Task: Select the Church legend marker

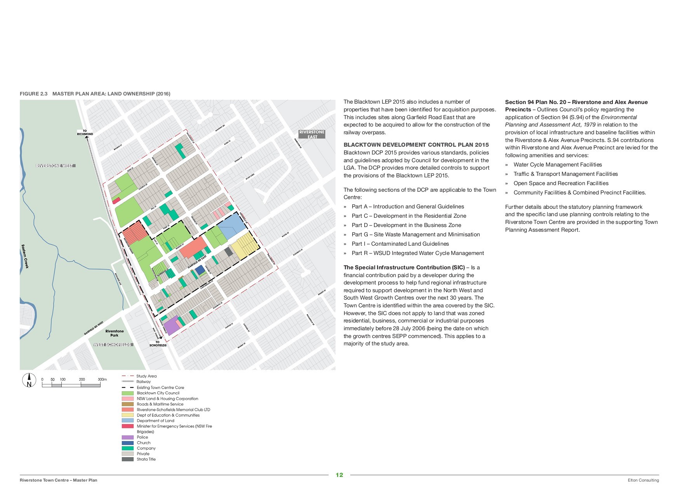Action: (x=128, y=442)
